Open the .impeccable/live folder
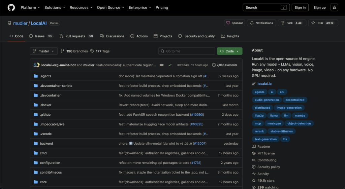 52,124
